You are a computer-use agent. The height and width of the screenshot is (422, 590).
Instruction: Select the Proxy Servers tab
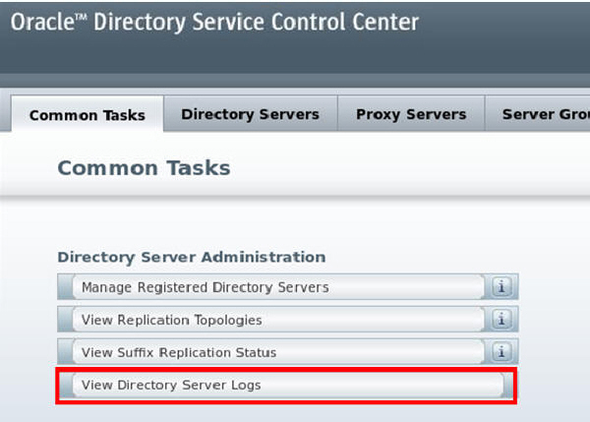411,114
